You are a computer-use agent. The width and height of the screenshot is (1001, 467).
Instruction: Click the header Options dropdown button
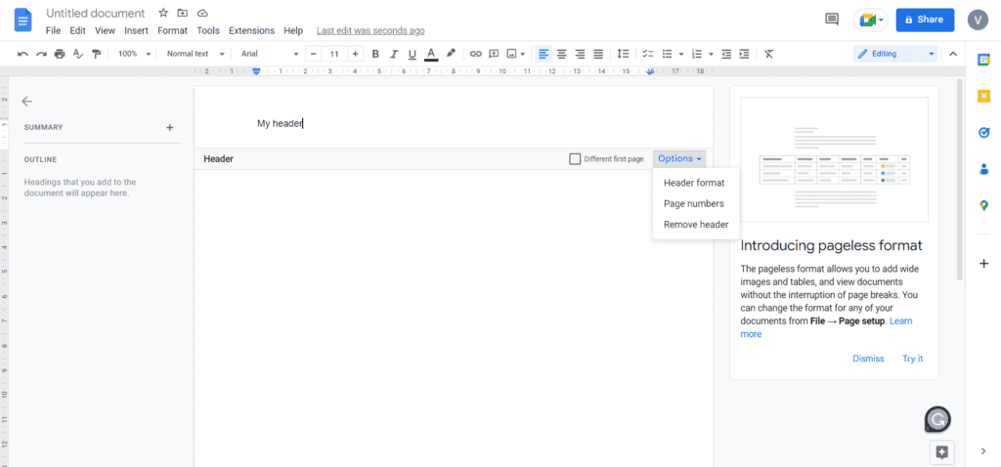[x=680, y=159]
